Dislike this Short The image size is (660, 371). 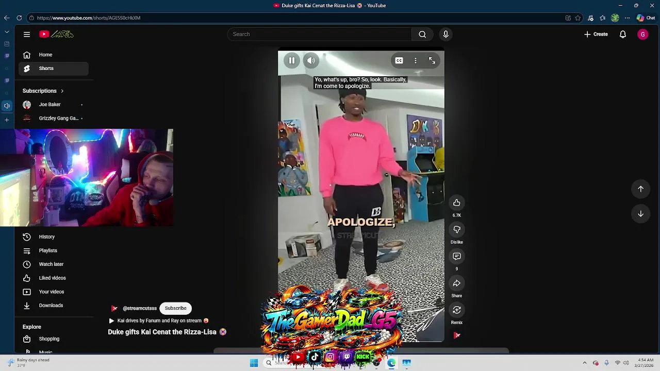457,230
